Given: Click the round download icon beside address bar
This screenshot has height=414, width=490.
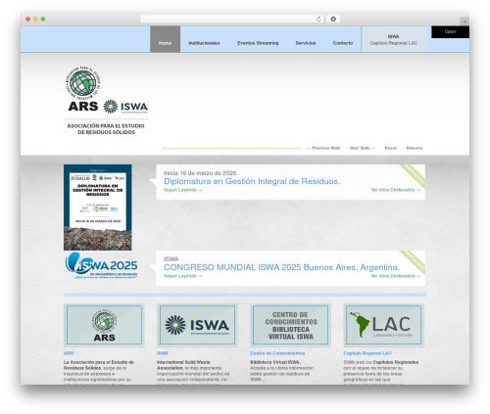Looking at the screenshot, I should [x=333, y=20].
